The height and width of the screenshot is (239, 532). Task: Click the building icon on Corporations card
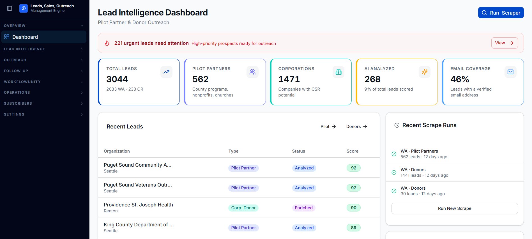(x=338, y=72)
